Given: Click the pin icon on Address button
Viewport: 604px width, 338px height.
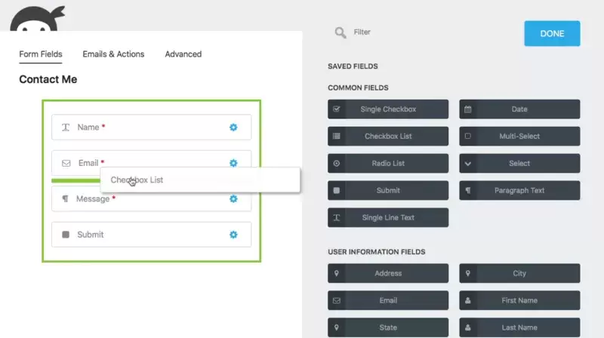Looking at the screenshot, I should (x=337, y=273).
